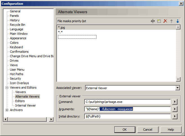This screenshot has height=136, width=185.
Task: Move file mask down in priority
Action: 177,21
